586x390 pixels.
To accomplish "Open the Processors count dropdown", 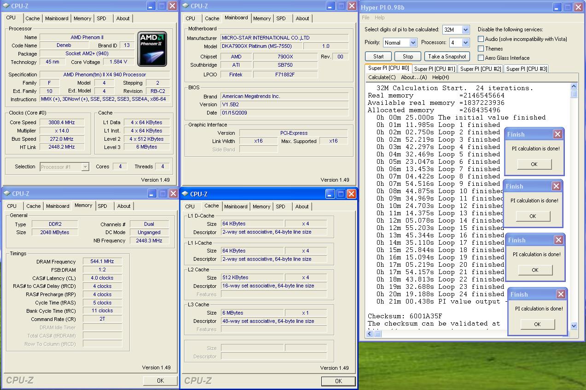I will point(465,43).
